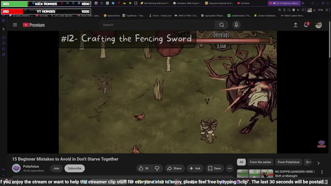
Task: Open options menu for Shift at Midnight video
Action: 322,172
